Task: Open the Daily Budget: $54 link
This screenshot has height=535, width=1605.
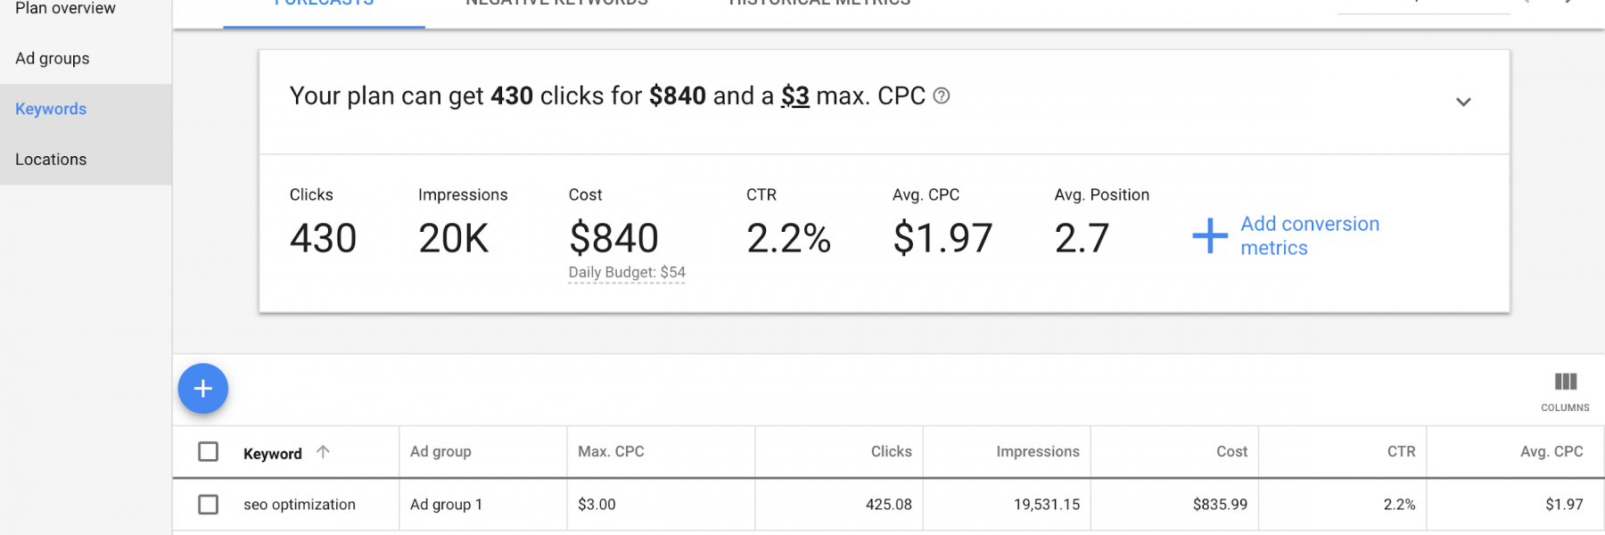Action: pos(627,273)
